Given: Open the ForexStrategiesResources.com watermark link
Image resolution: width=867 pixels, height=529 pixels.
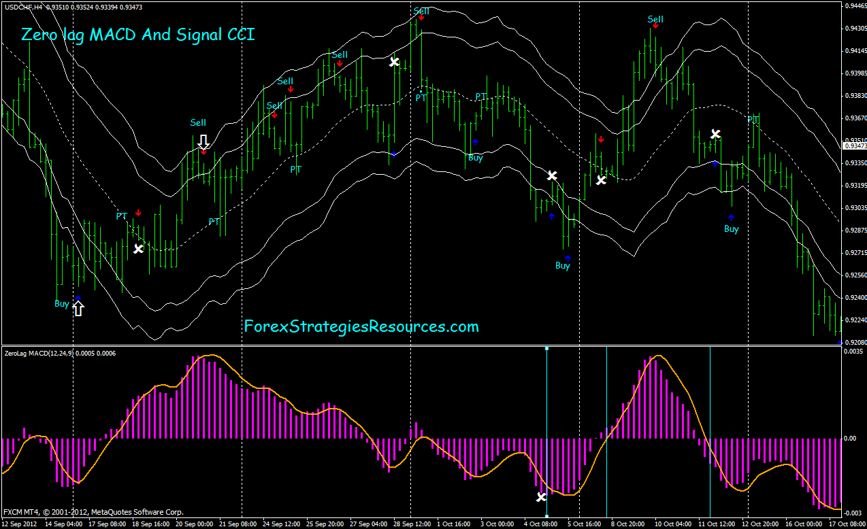Looking at the screenshot, I should (361, 327).
